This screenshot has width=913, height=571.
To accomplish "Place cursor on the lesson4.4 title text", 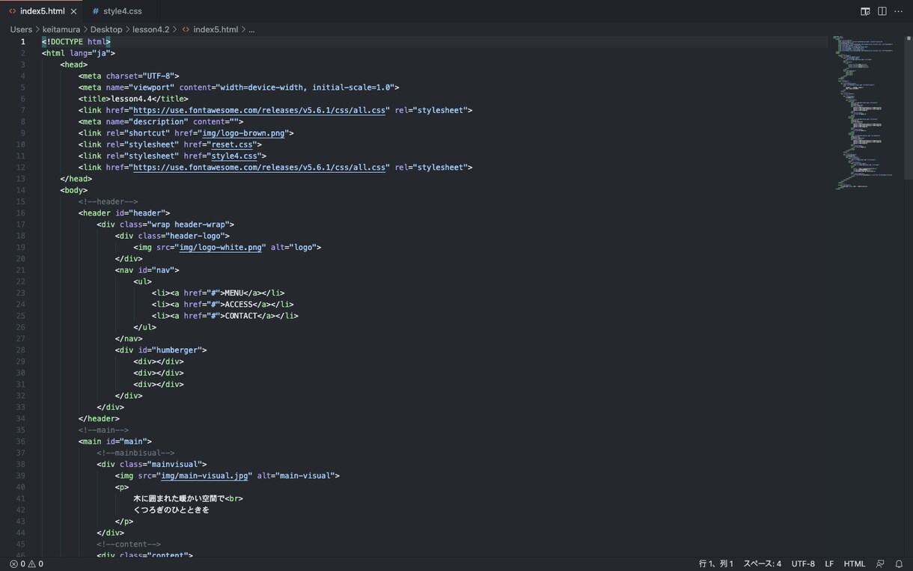I will (x=134, y=99).
